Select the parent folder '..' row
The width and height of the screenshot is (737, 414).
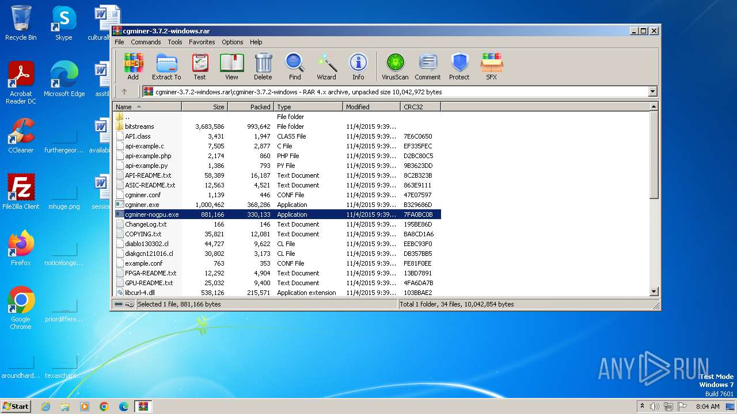click(277, 117)
